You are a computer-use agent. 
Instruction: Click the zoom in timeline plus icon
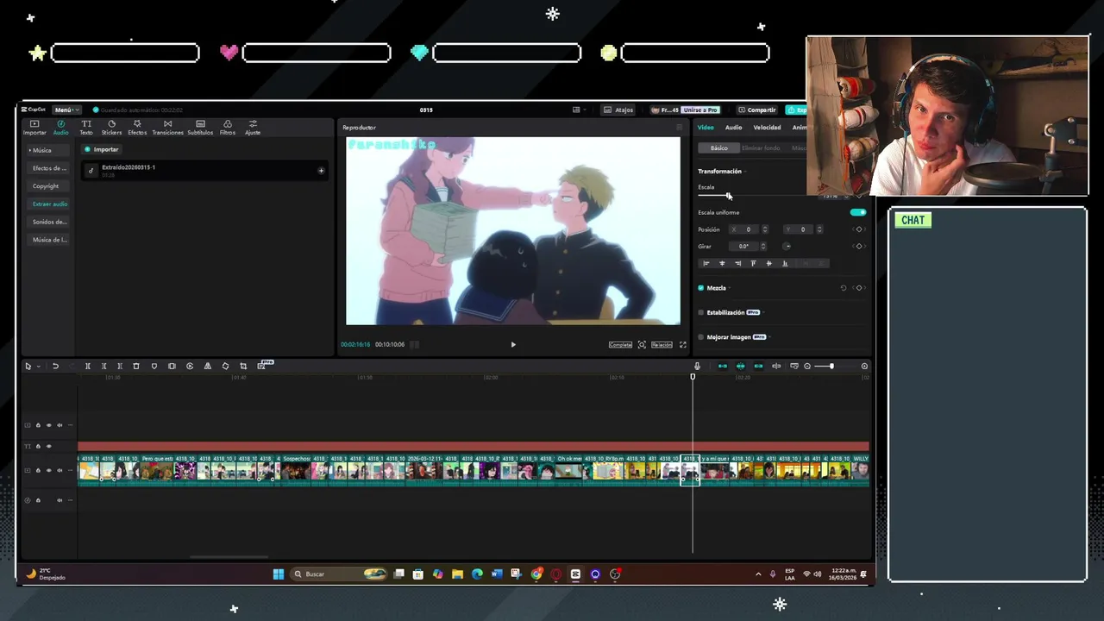click(x=864, y=367)
